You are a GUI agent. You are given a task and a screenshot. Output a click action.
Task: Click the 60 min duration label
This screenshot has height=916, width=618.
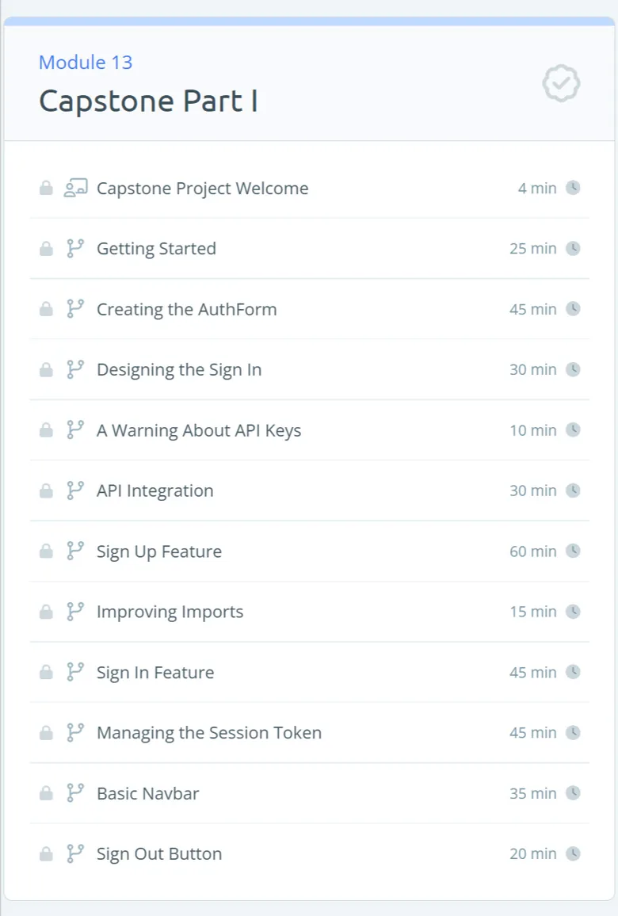[x=532, y=552]
